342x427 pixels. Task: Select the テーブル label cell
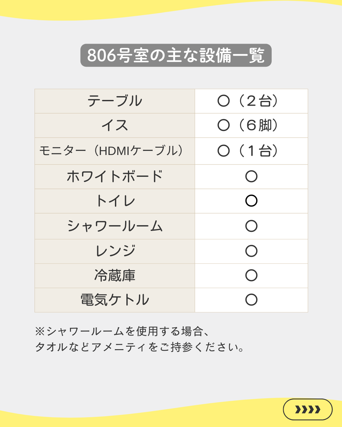pos(115,101)
